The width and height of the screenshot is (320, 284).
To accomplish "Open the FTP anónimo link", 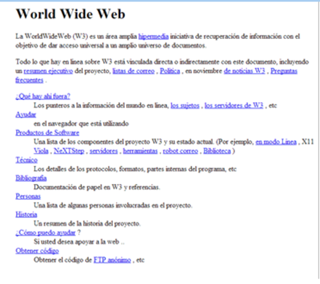I will pyautogui.click(x=112, y=260).
